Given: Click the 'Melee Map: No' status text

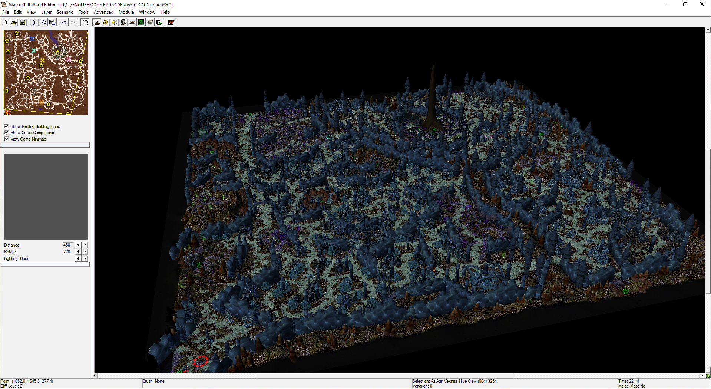Looking at the screenshot, I should (632, 386).
